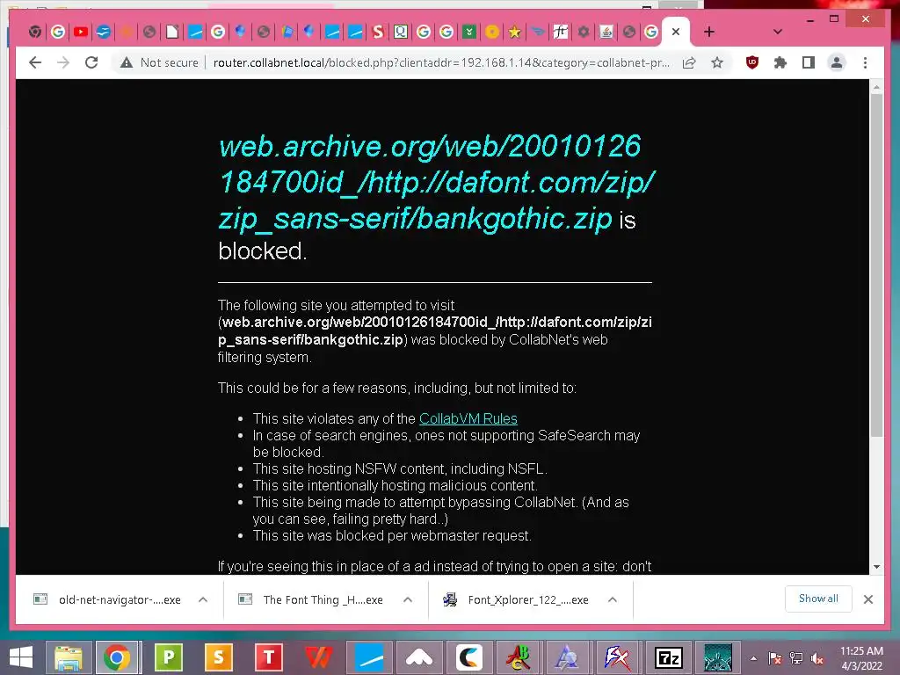This screenshot has height=675, width=900.
Task: Close the downloads bar
Action: [x=867, y=599]
